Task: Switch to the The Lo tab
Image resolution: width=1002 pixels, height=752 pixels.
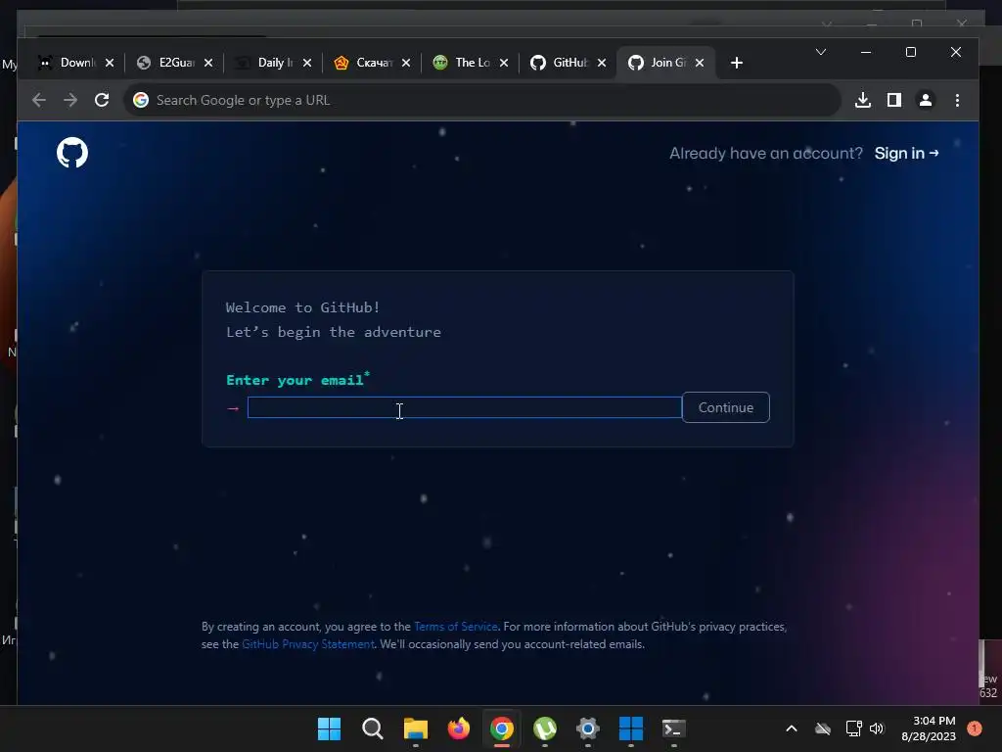Action: click(x=471, y=63)
